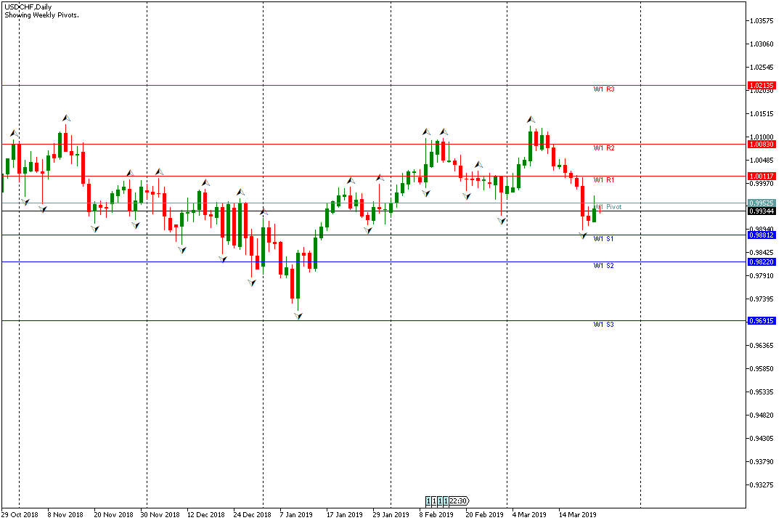The height and width of the screenshot is (523, 784).
Task: Click the red 1.00117 price tag
Action: 761,176
